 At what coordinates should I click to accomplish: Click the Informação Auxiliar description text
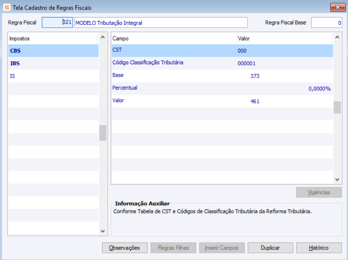212,211
